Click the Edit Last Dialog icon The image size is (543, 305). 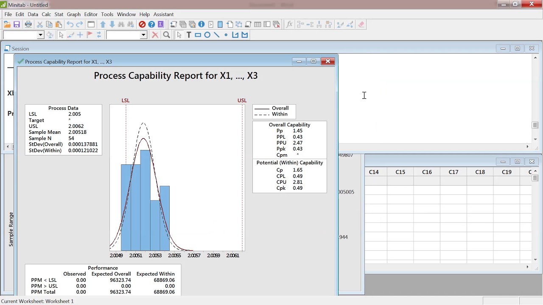[91, 25]
